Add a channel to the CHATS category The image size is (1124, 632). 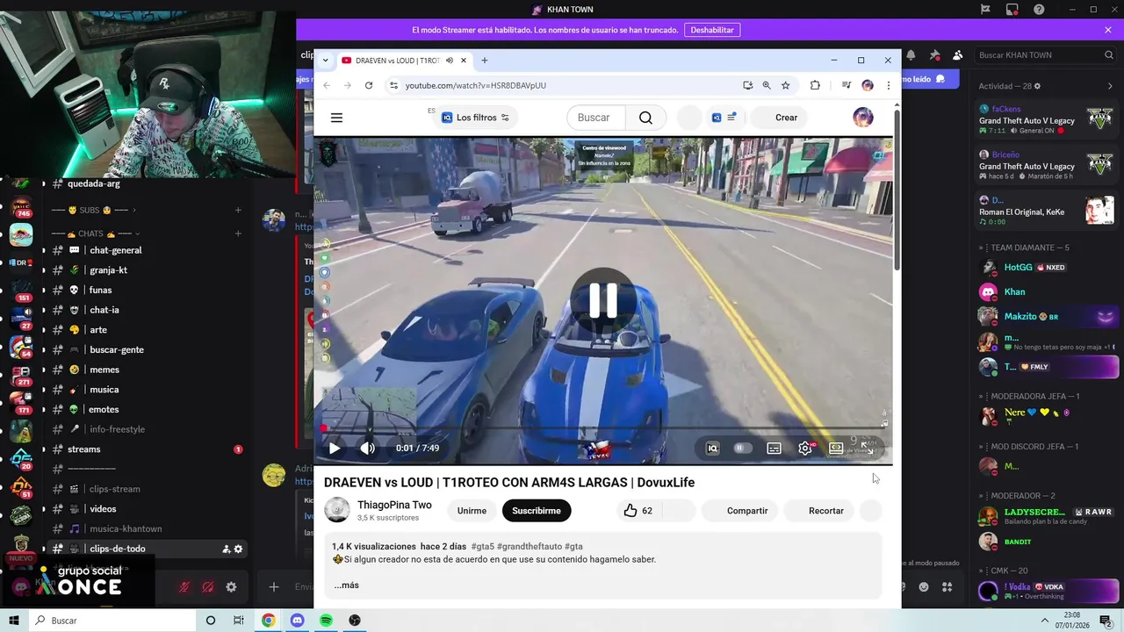(x=238, y=233)
